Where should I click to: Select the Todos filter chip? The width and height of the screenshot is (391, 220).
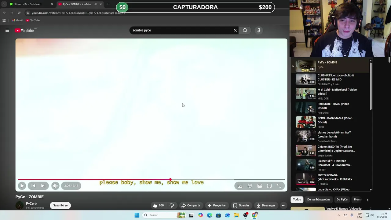(297, 200)
